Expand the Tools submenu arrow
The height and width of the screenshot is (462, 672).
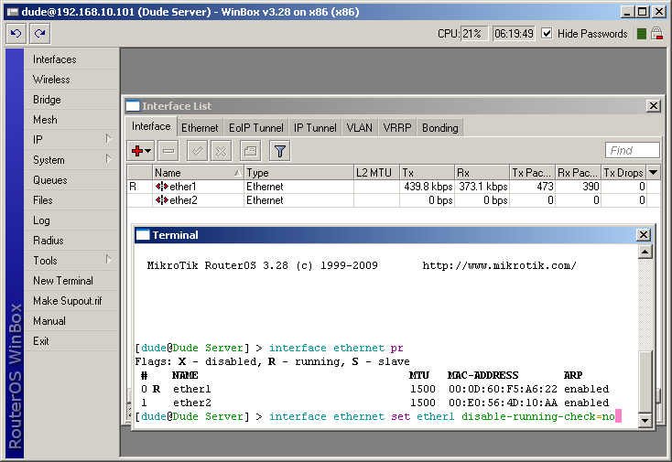108,260
